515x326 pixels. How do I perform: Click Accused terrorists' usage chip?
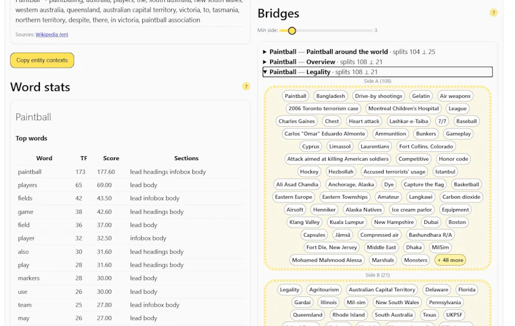(x=394, y=172)
